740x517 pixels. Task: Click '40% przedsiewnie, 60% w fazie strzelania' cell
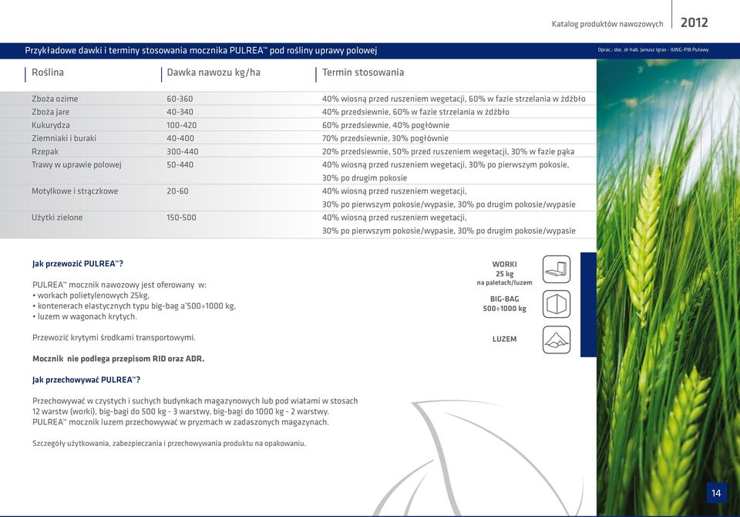[x=415, y=112]
